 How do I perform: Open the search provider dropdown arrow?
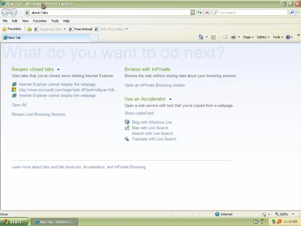(297, 12)
